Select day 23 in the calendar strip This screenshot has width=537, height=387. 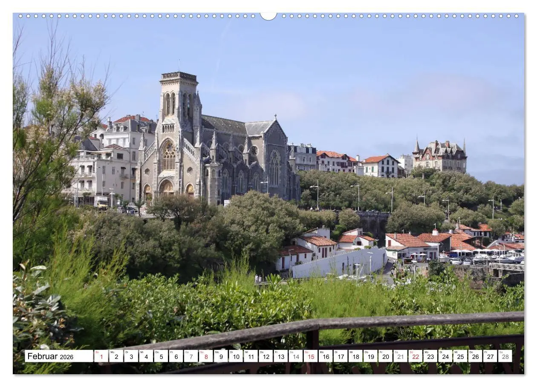(430, 356)
